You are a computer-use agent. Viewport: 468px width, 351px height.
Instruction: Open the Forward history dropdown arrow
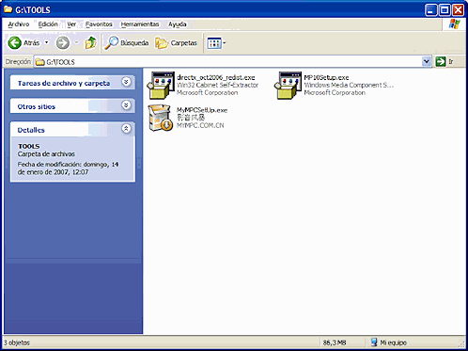pyautogui.click(x=76, y=42)
